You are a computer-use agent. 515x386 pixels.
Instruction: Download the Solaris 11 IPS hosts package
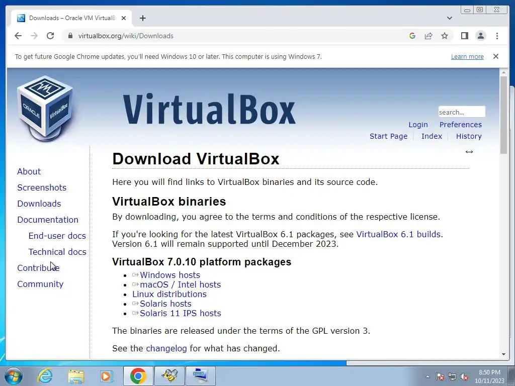click(x=181, y=313)
